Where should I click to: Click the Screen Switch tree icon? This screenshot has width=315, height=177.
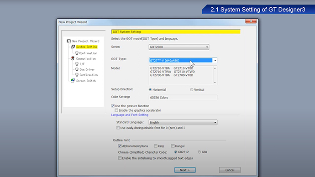tap(73, 81)
